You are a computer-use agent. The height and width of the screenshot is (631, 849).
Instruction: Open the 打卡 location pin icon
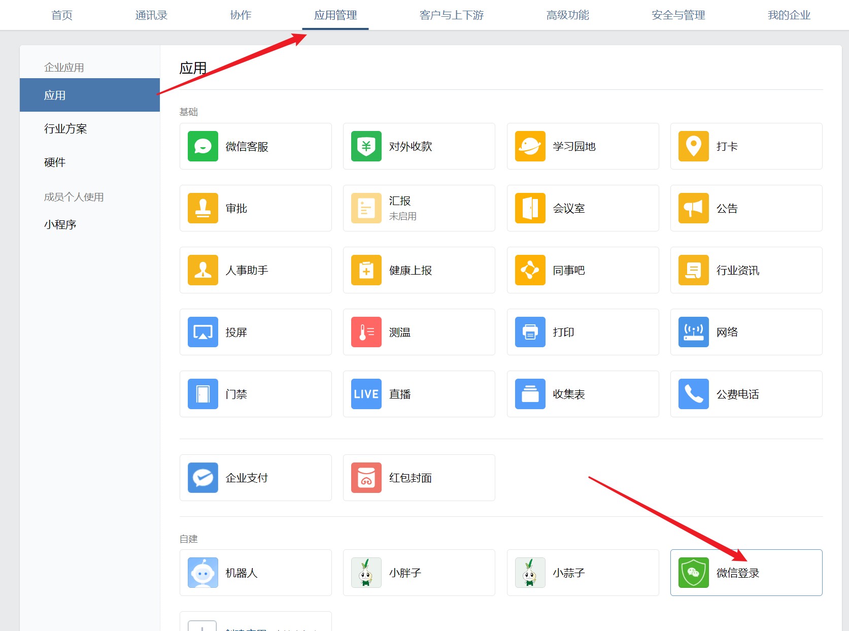pos(693,146)
